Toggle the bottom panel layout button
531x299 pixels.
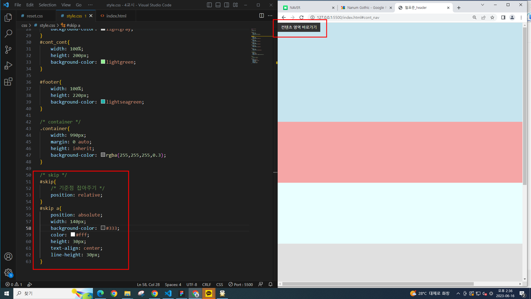(218, 5)
